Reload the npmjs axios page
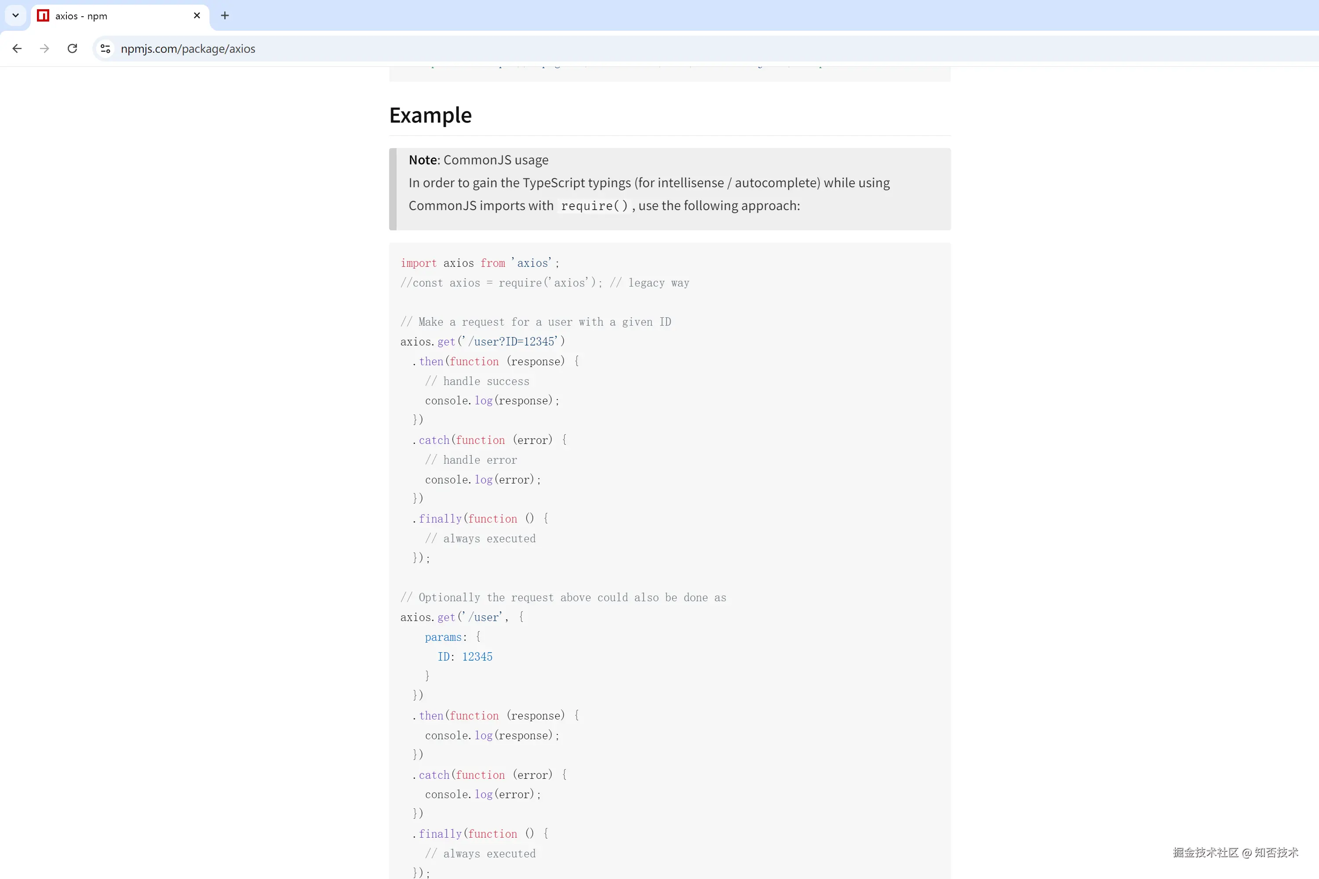The height and width of the screenshot is (879, 1319). [73, 49]
